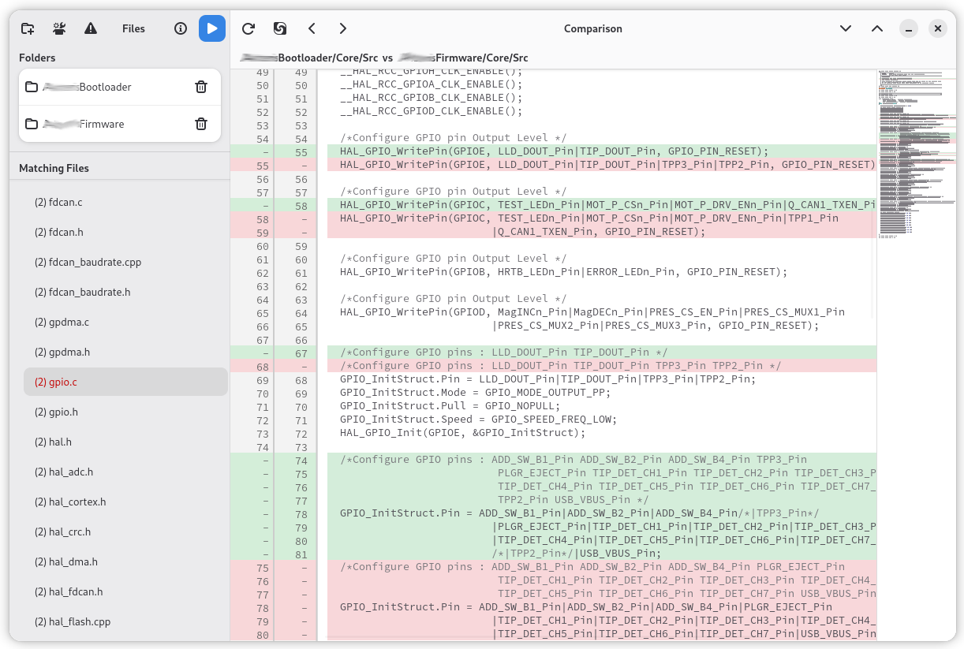The height and width of the screenshot is (649, 964).
Task: Show warnings via the triangle icon
Action: (x=91, y=28)
